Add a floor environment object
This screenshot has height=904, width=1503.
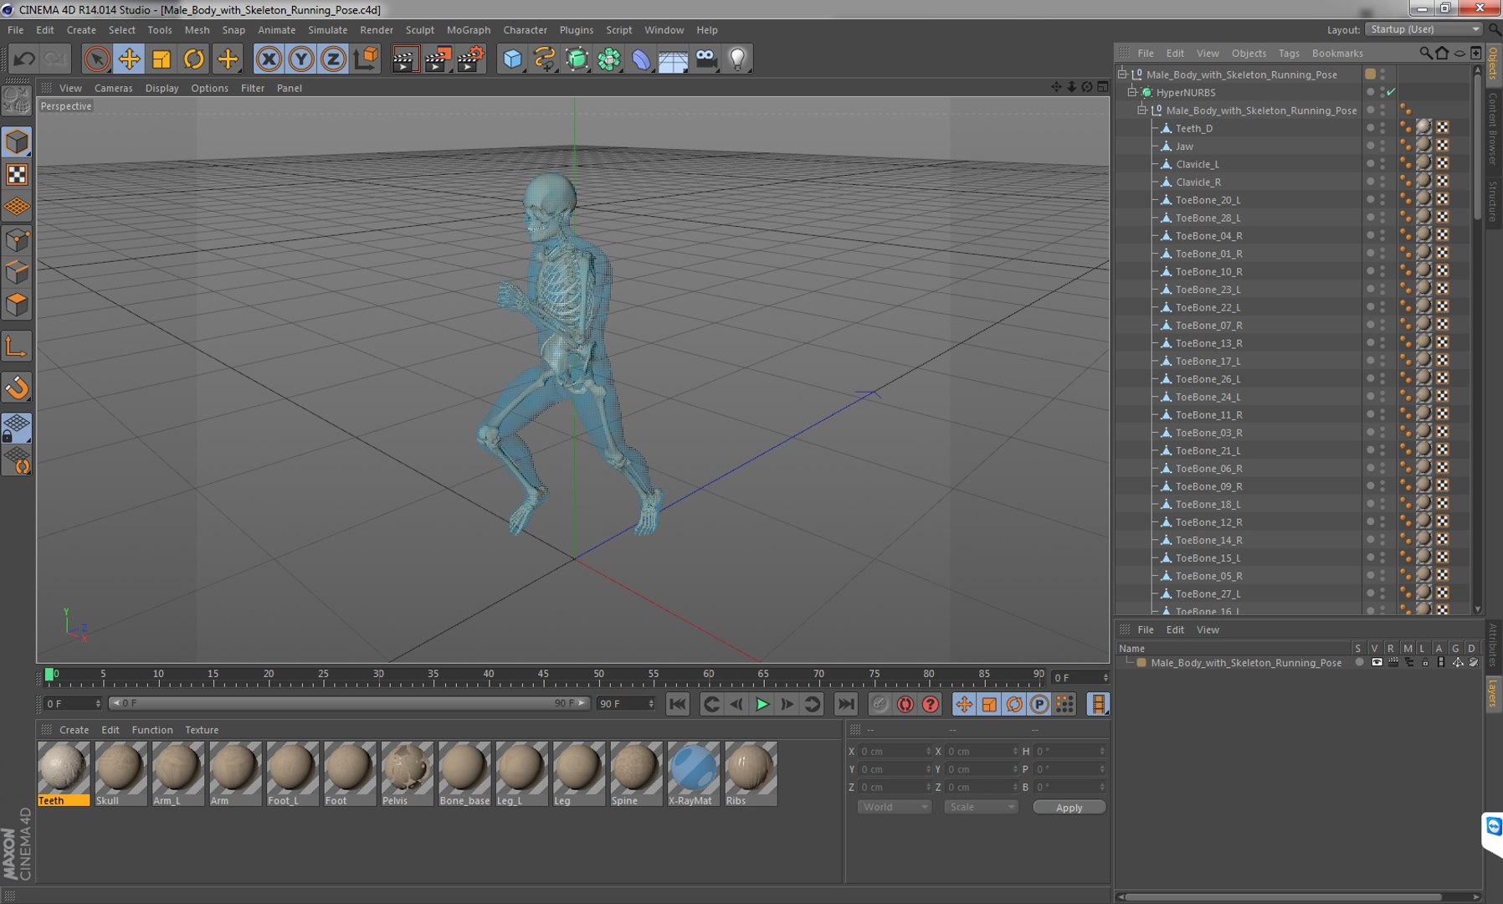[x=674, y=59]
